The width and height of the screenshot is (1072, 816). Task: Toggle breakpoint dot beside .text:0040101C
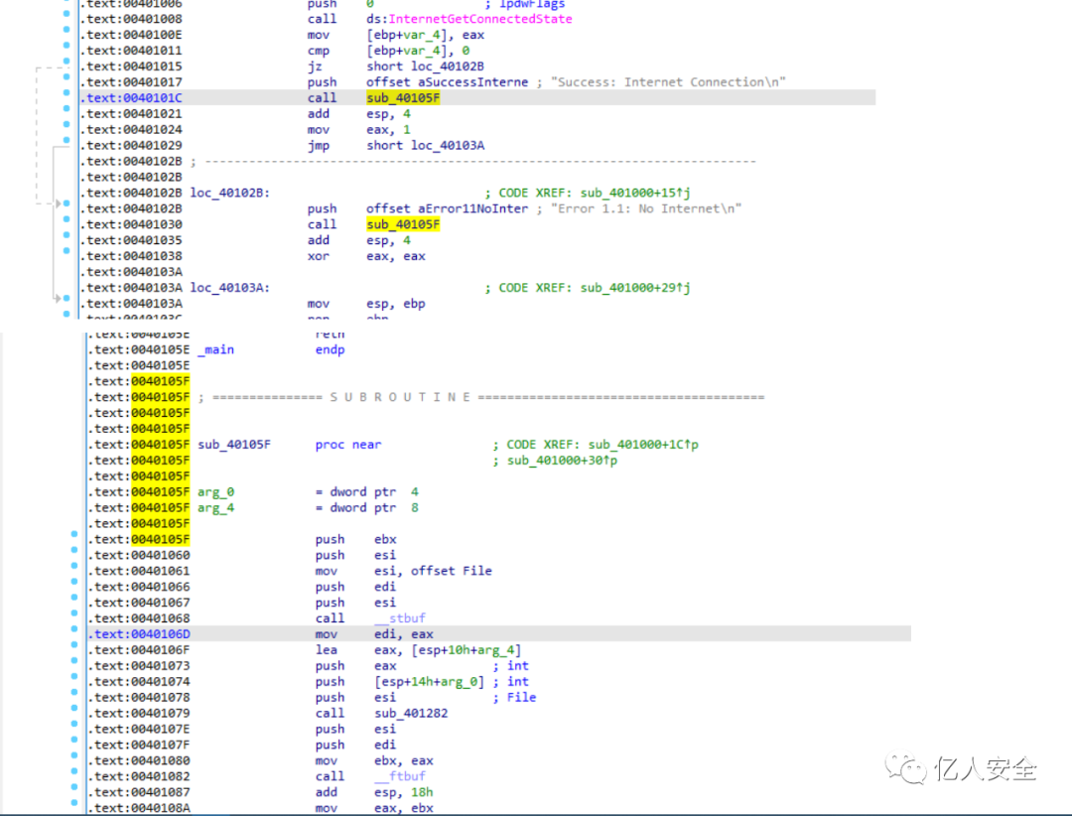click(67, 92)
